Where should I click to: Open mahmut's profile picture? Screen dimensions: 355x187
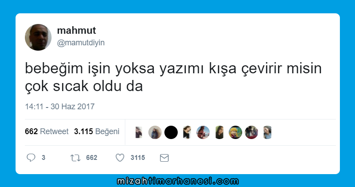(x=38, y=37)
